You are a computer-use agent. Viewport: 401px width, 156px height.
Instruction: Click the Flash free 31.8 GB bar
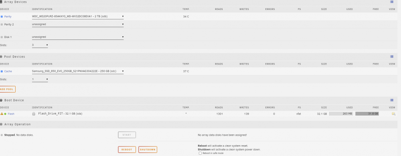tap(367, 114)
